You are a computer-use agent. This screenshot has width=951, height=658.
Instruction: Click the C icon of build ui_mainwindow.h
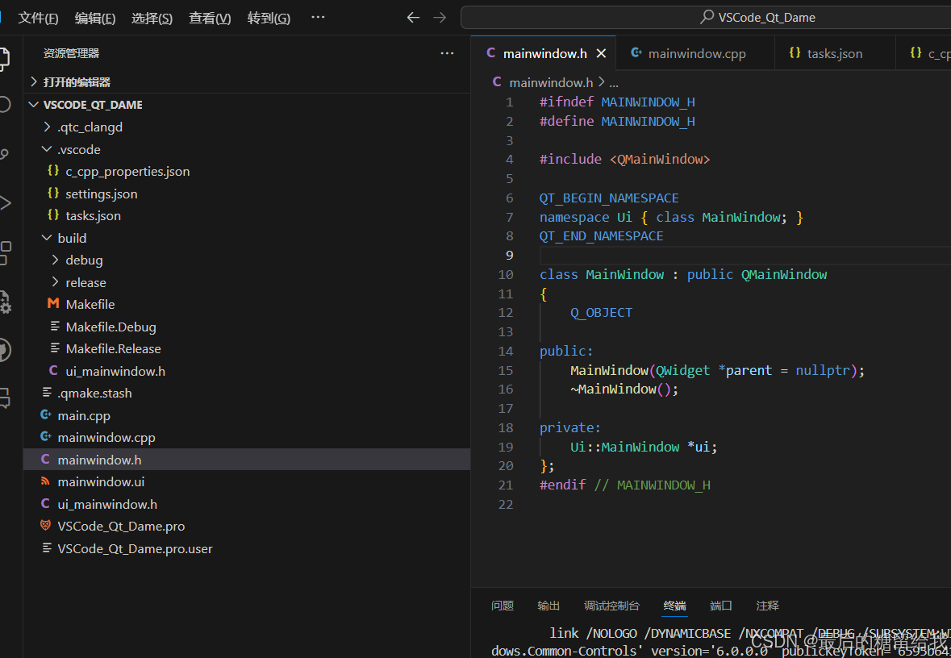53,371
